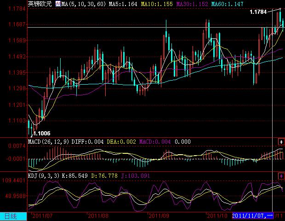Click the MA60:1.147 cyan label
Screen dimensions: 285x221
pyautogui.click(x=227, y=4)
